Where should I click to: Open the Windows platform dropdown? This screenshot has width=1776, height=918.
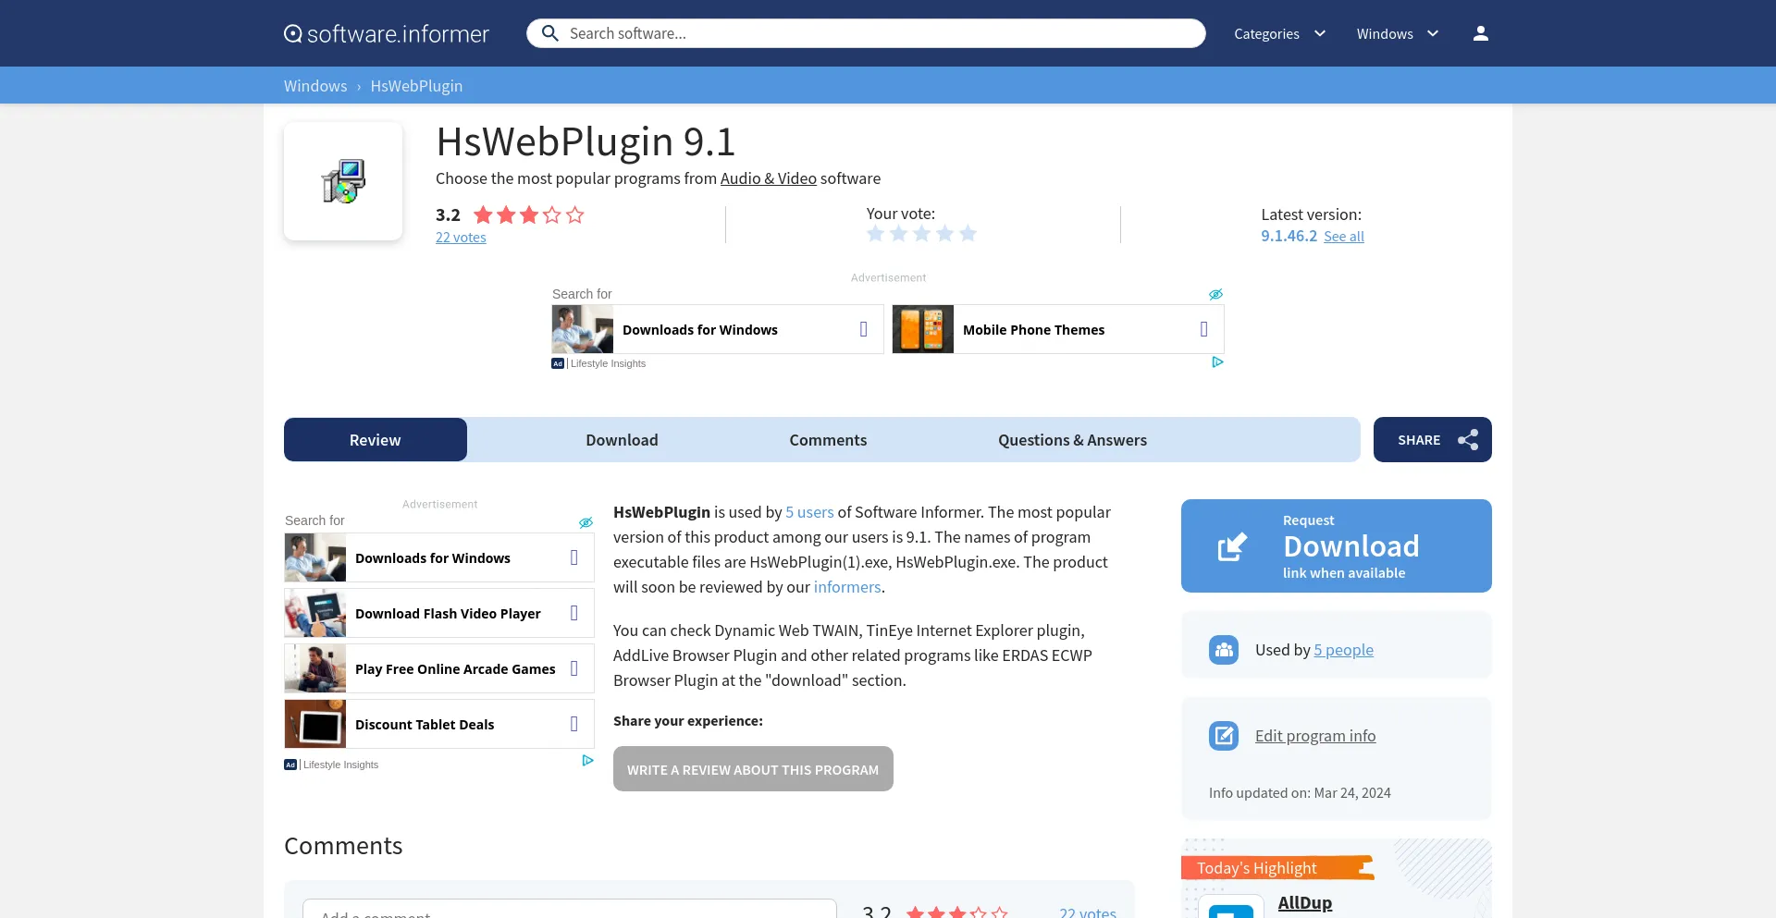coord(1398,33)
